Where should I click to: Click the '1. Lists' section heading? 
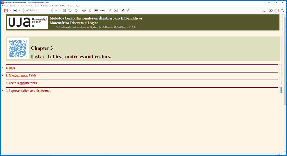point(10,68)
